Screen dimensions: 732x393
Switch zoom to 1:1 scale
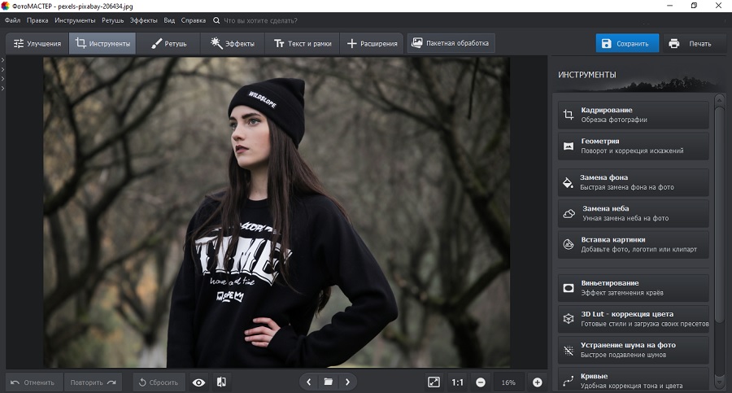458,382
